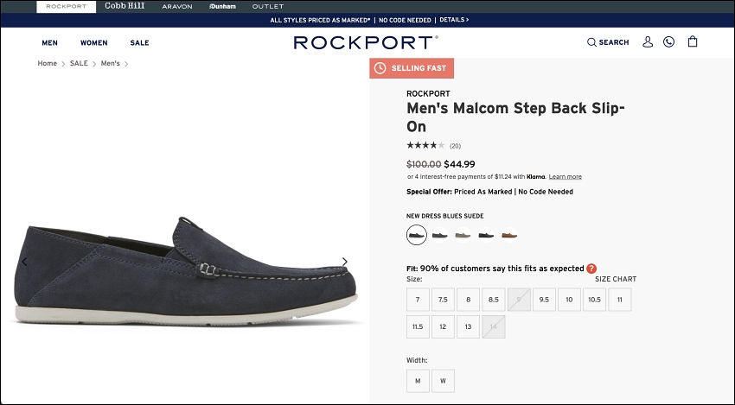Viewport: 735px width, 405px height.
Task: Select size 11.5
Action: [x=418, y=326]
